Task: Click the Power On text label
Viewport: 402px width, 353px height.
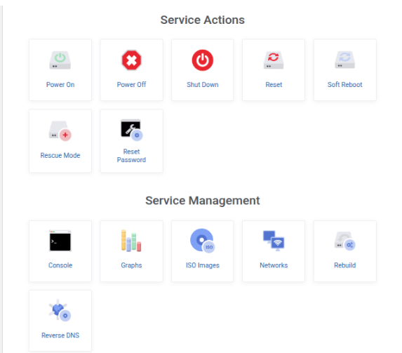Action: (60, 85)
